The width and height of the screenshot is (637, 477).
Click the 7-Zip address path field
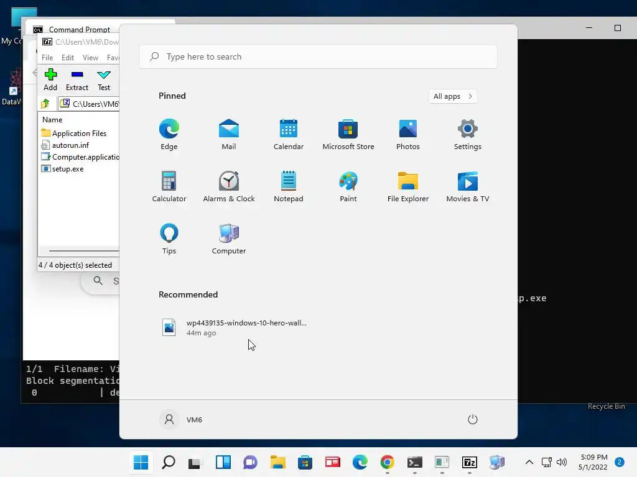[88, 104]
